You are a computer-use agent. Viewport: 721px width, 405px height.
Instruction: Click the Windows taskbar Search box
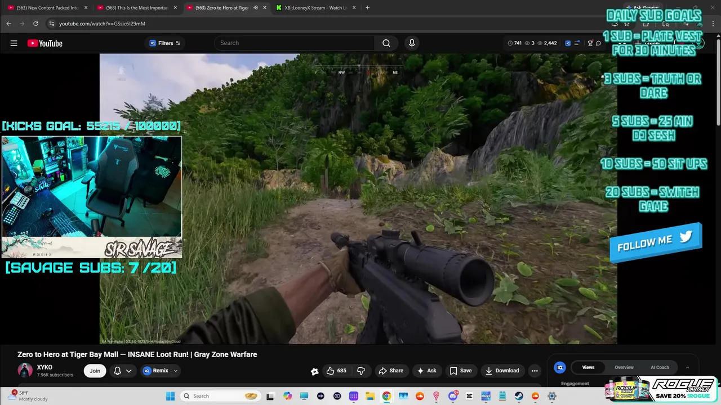click(220, 396)
